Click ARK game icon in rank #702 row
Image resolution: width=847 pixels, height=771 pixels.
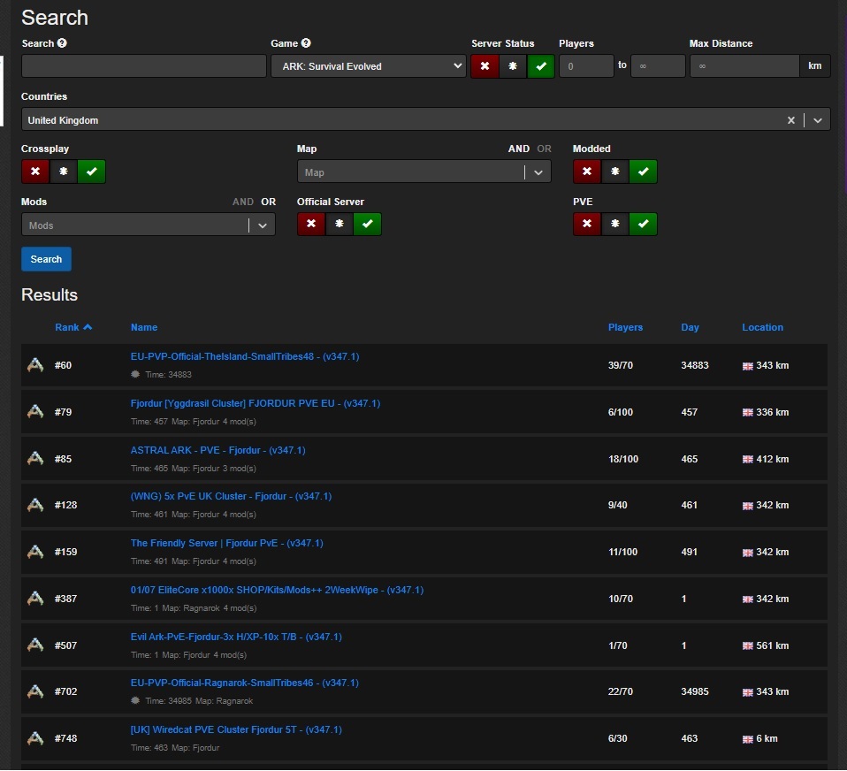click(x=35, y=691)
